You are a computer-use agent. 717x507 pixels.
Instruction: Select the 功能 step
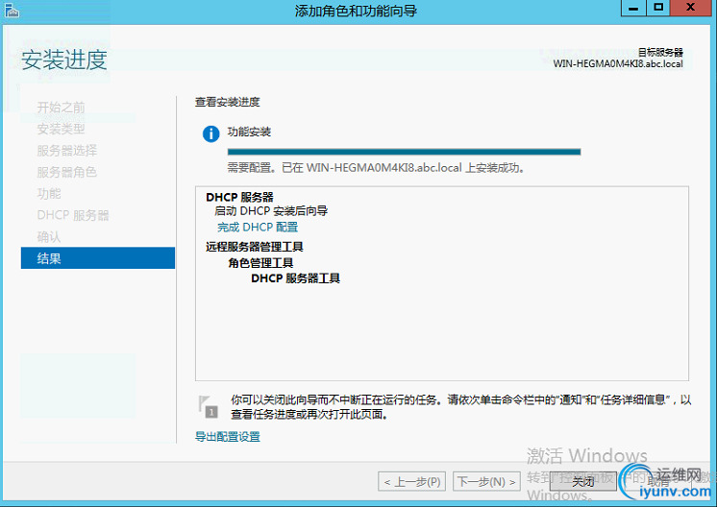(49, 193)
